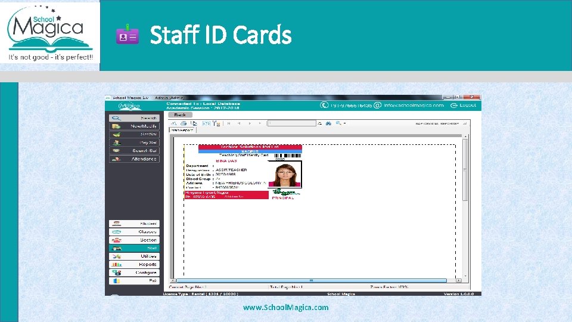Screen dimensions: 572x322
Task: Toggle the parameter panel icon
Action: (x=206, y=123)
